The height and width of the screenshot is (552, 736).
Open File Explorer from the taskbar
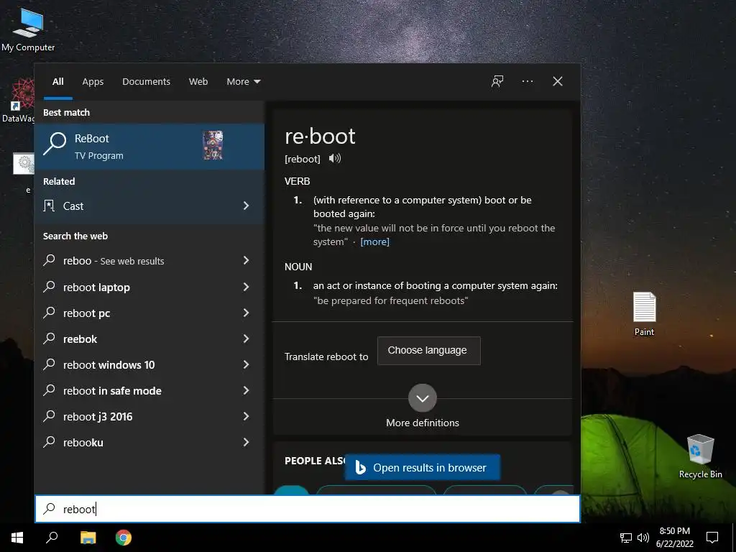pyautogui.click(x=88, y=538)
